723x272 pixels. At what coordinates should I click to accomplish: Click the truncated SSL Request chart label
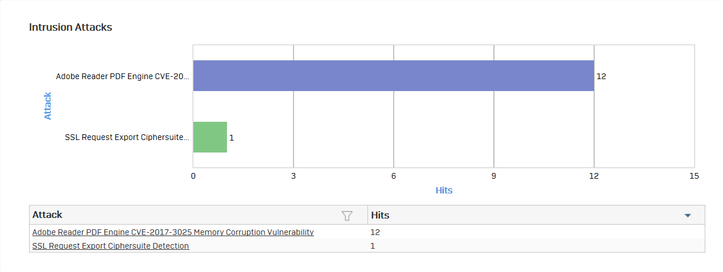pos(127,137)
